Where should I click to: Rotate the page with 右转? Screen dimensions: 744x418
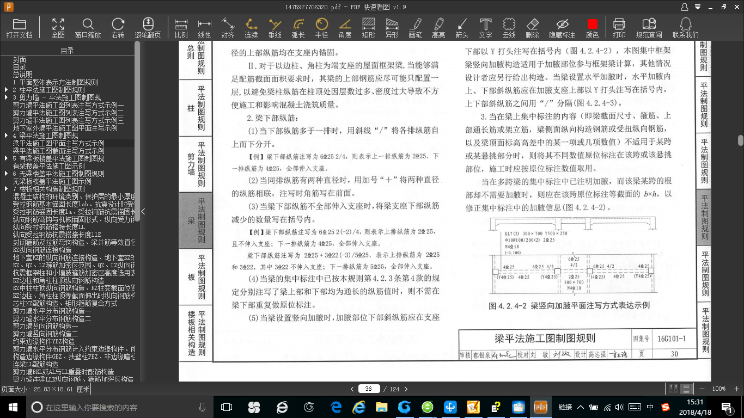118,28
